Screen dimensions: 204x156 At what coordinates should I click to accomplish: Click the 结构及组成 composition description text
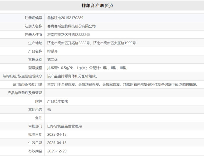pyautogui.click(x=72, y=76)
